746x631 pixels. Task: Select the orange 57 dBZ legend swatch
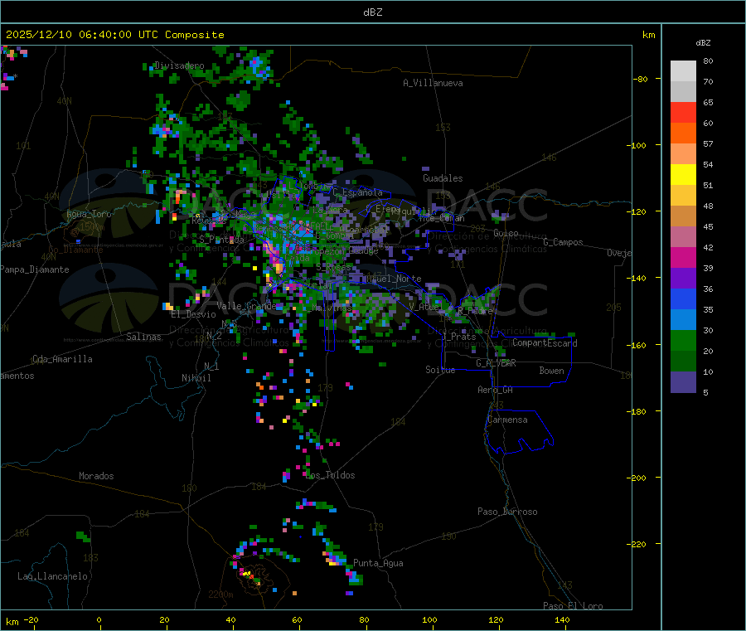[683, 133]
